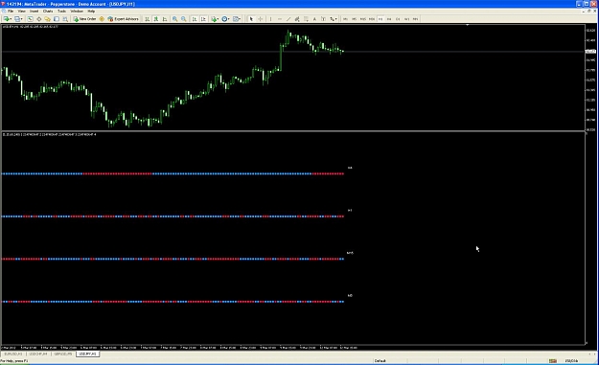Image resolution: width=599 pixels, height=365 pixels.
Task: Open the Periods dropdown
Action: [225, 19]
